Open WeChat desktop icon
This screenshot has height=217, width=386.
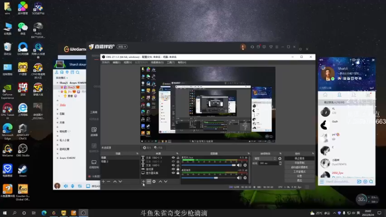point(23,29)
